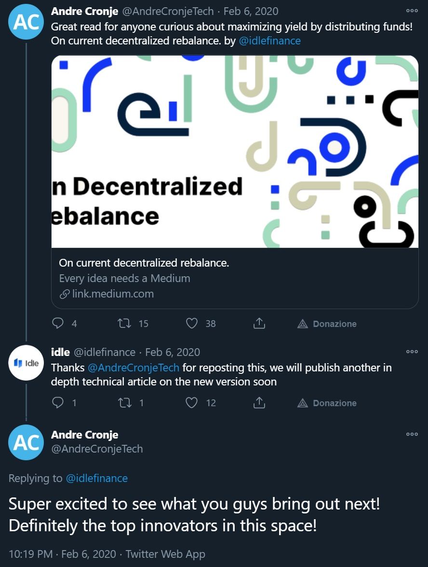
Task: Share the idle finance tweet
Action: coord(259,403)
